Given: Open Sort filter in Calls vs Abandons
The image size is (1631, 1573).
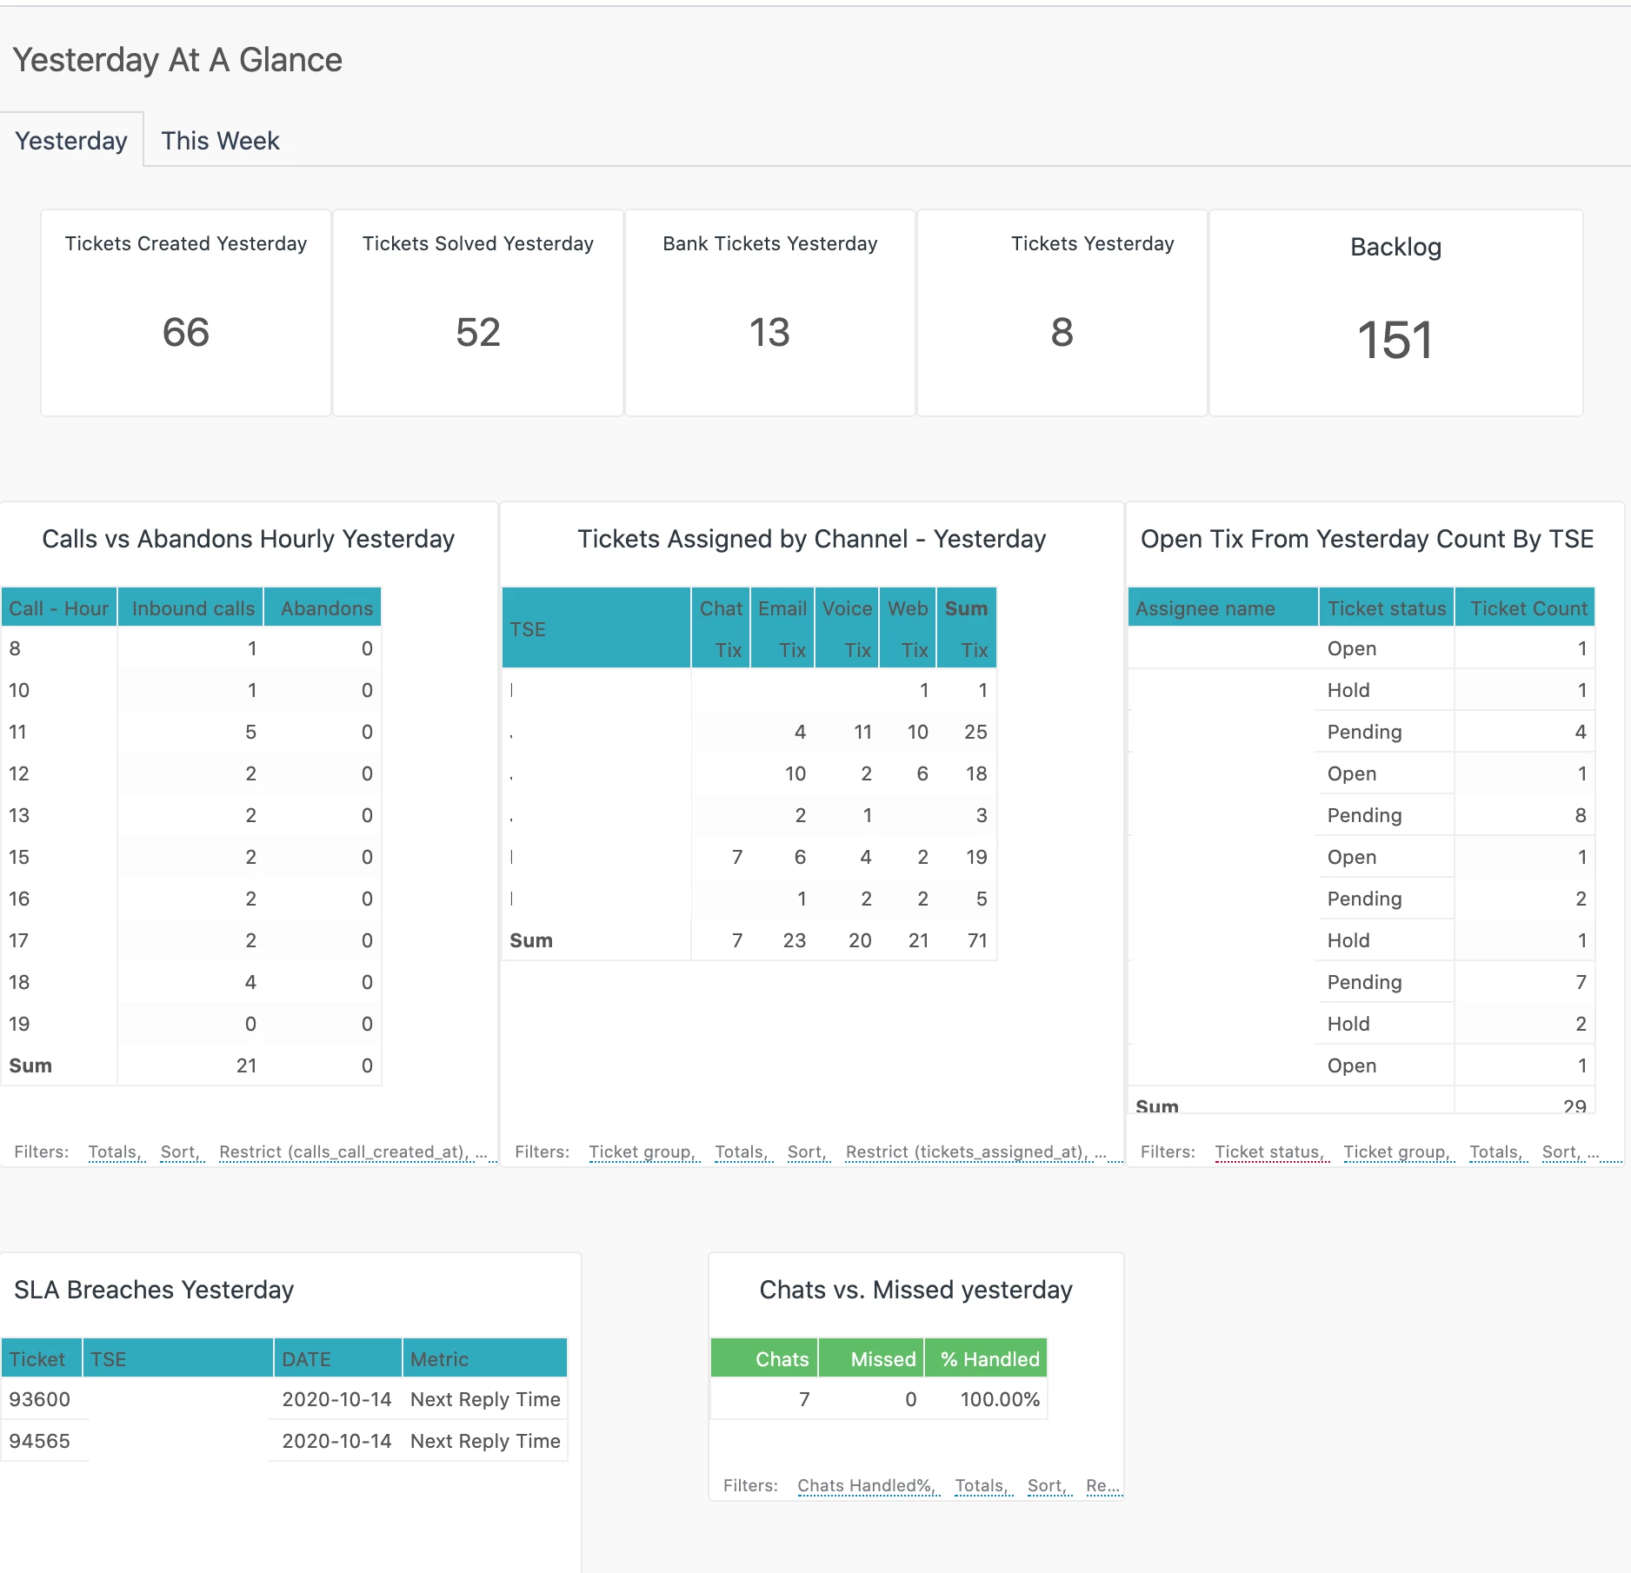Looking at the screenshot, I should click(183, 1152).
